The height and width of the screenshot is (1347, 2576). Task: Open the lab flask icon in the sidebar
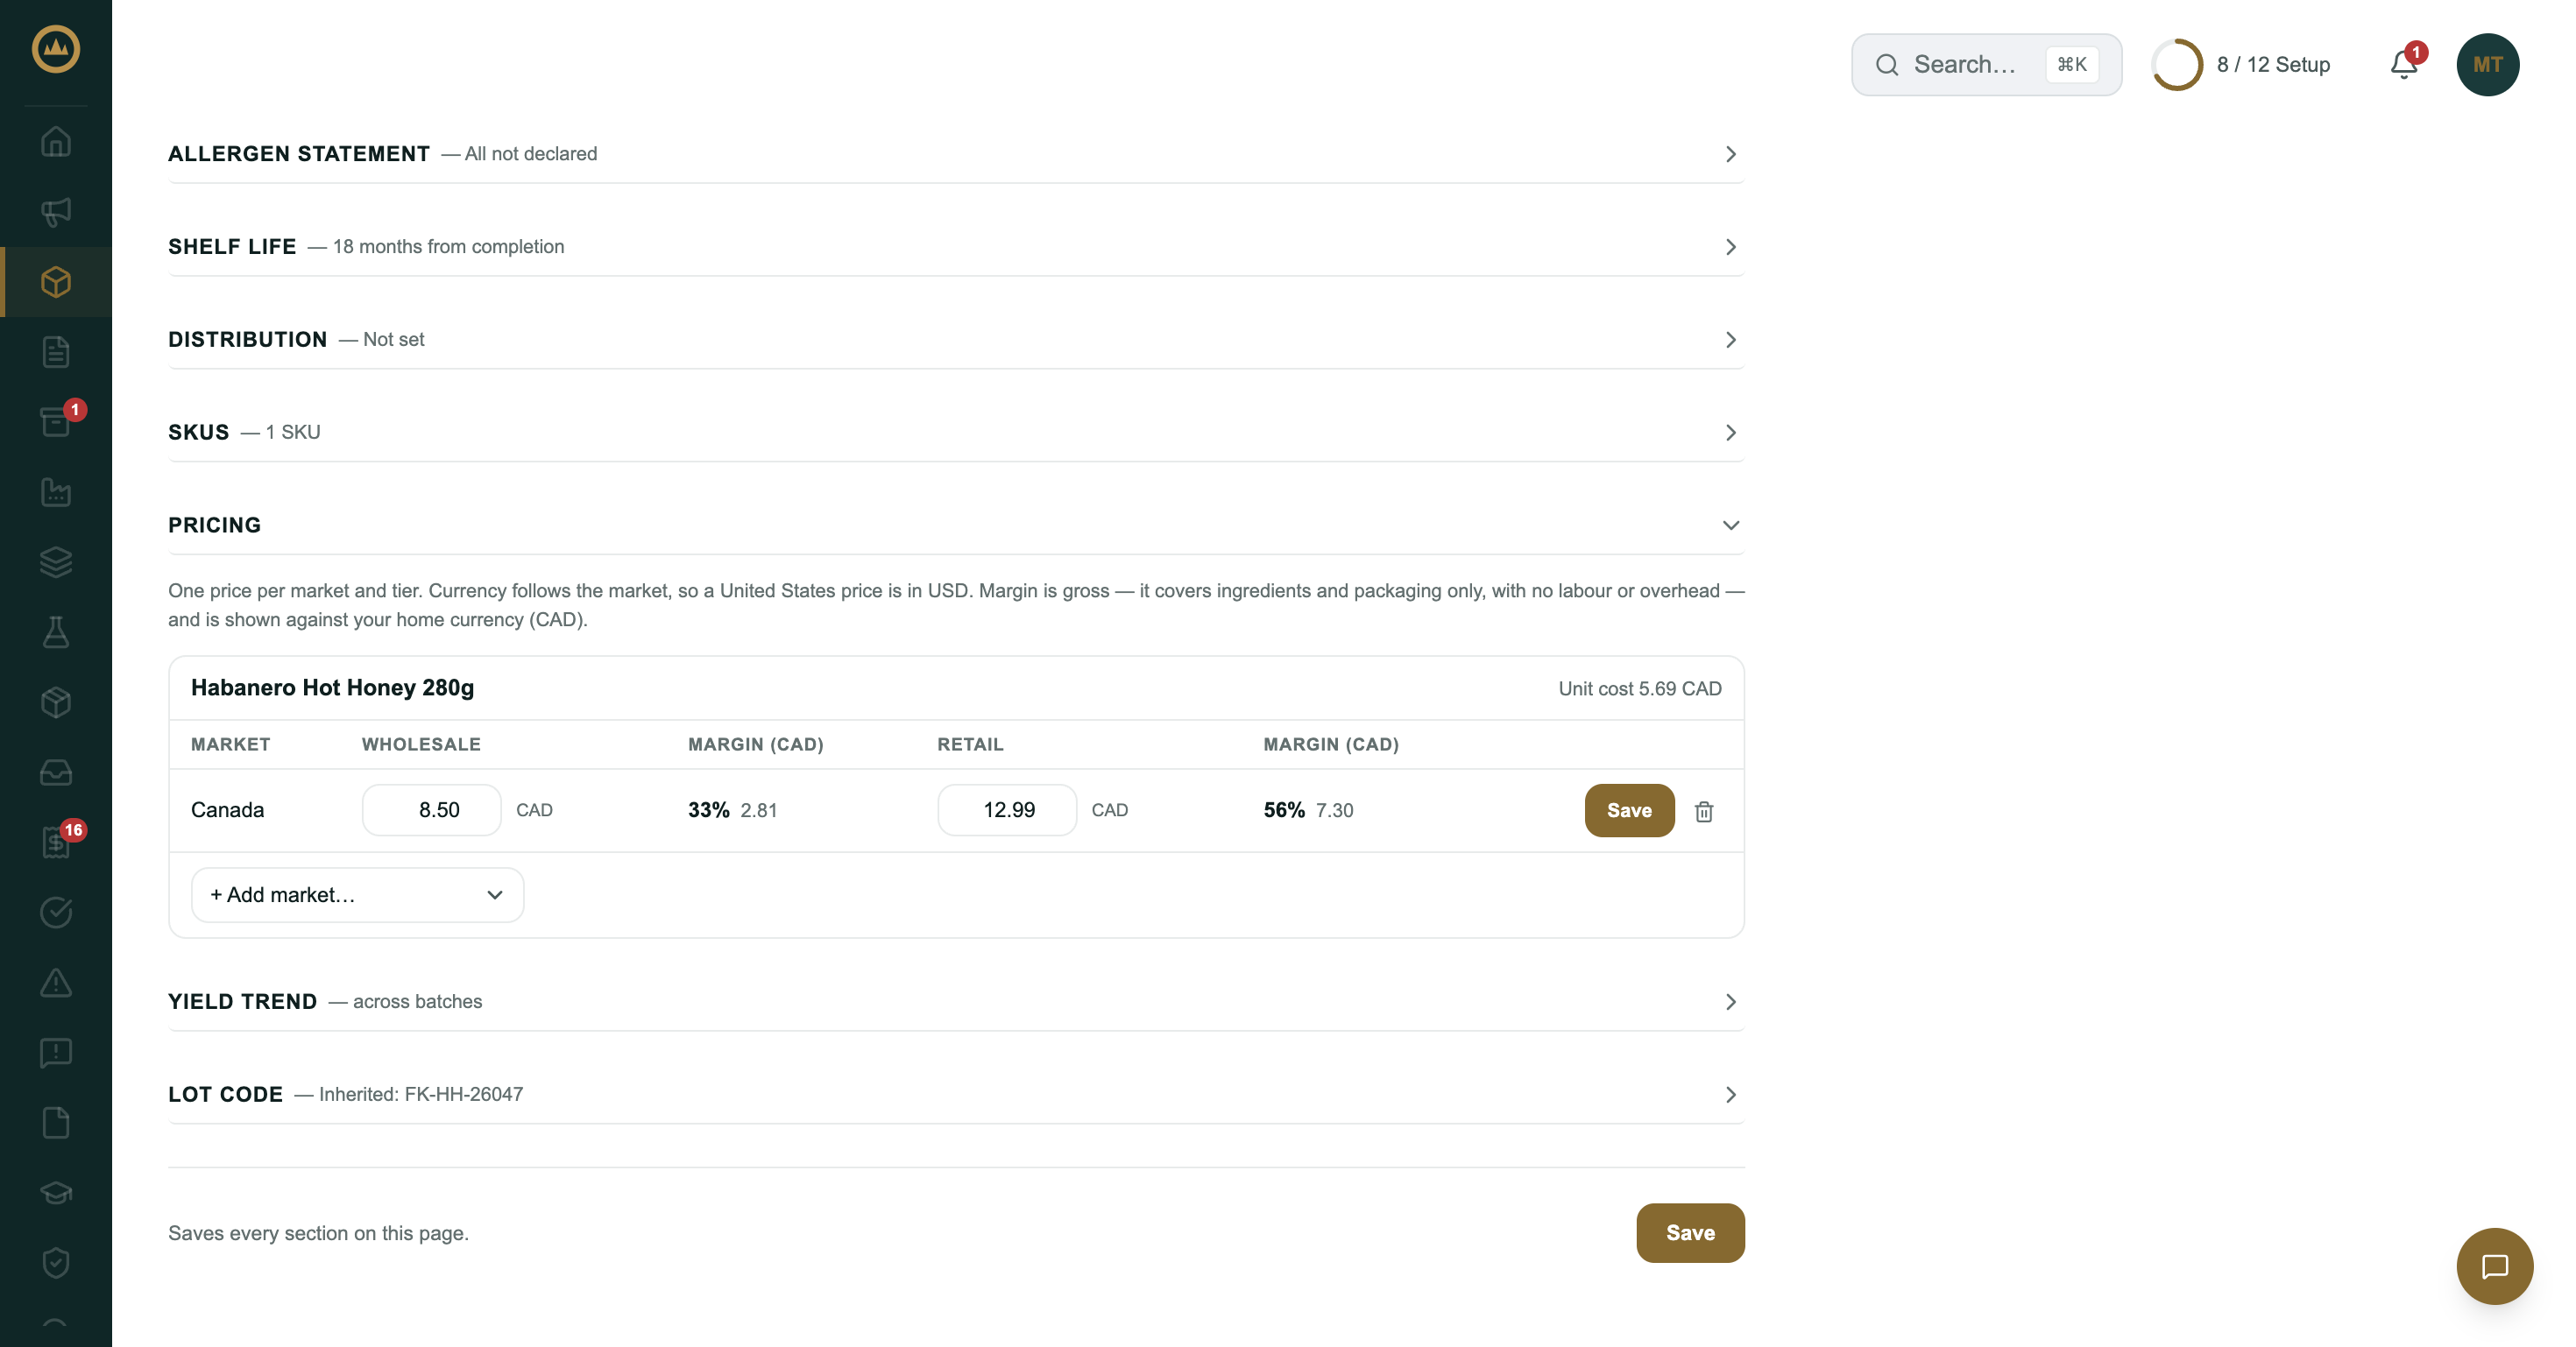point(56,631)
